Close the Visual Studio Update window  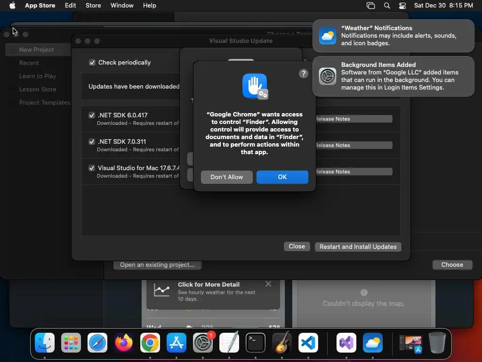point(297,247)
